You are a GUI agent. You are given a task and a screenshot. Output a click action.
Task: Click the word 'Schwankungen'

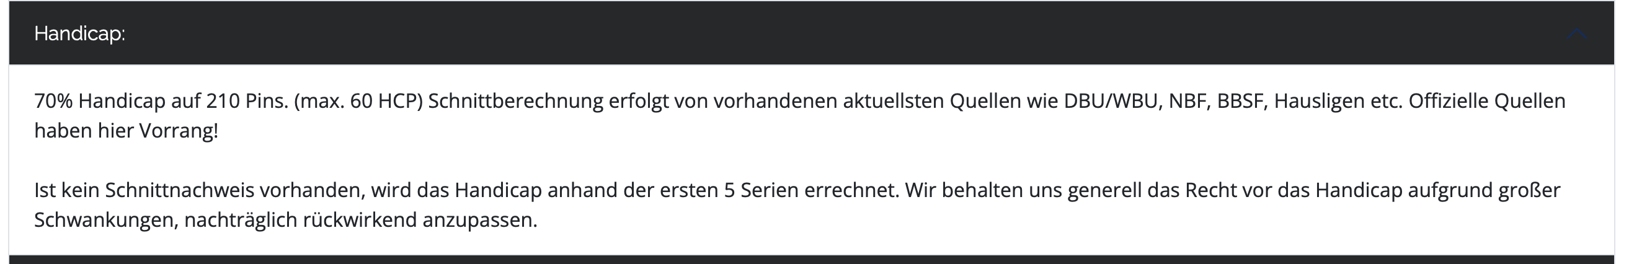pyautogui.click(x=104, y=221)
